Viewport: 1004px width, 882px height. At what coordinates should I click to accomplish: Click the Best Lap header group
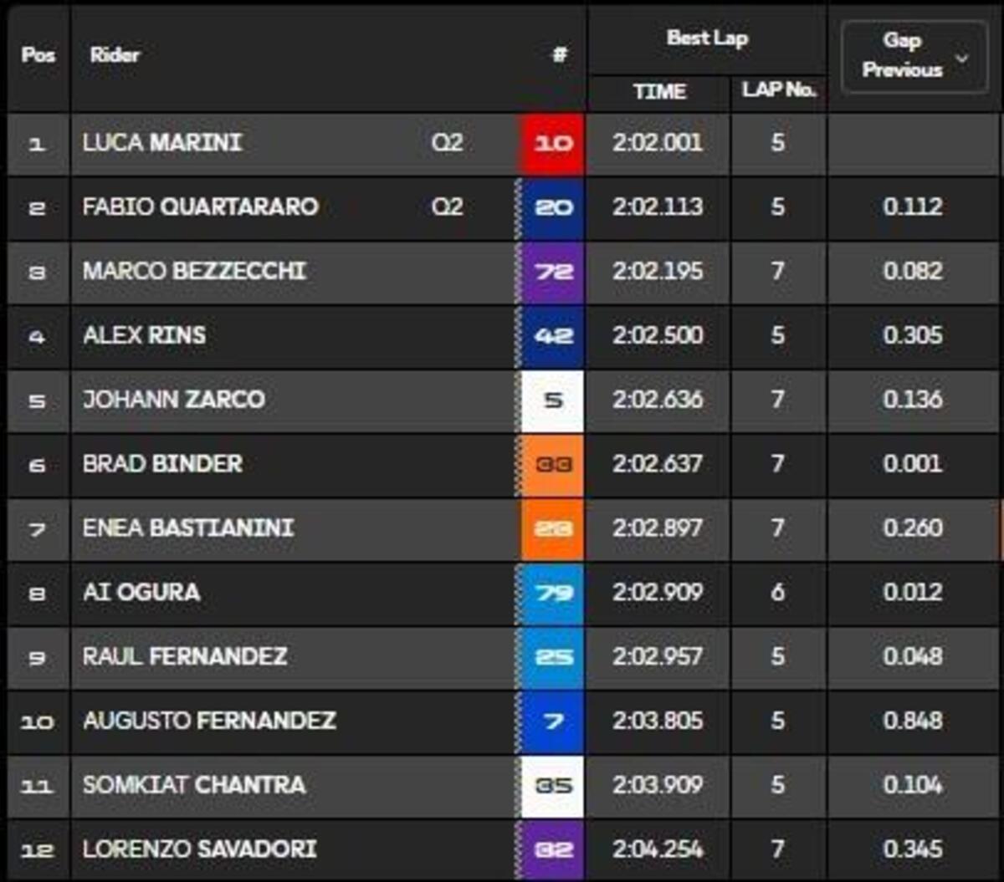(x=707, y=38)
